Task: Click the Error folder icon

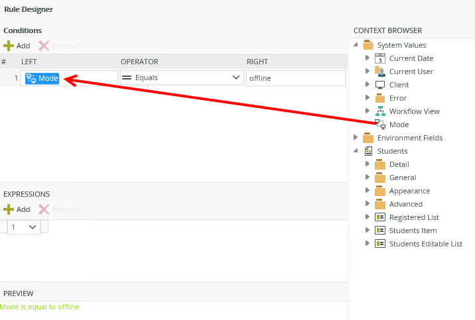Action: 380,98
